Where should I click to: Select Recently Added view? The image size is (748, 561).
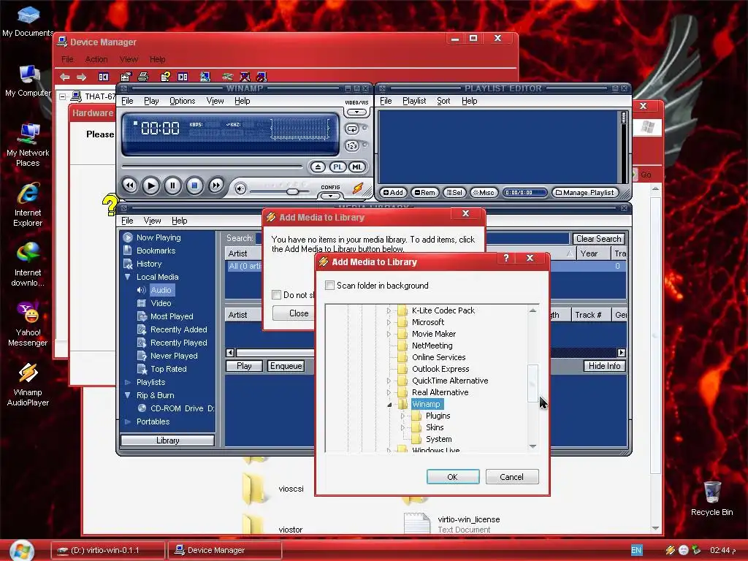point(178,329)
